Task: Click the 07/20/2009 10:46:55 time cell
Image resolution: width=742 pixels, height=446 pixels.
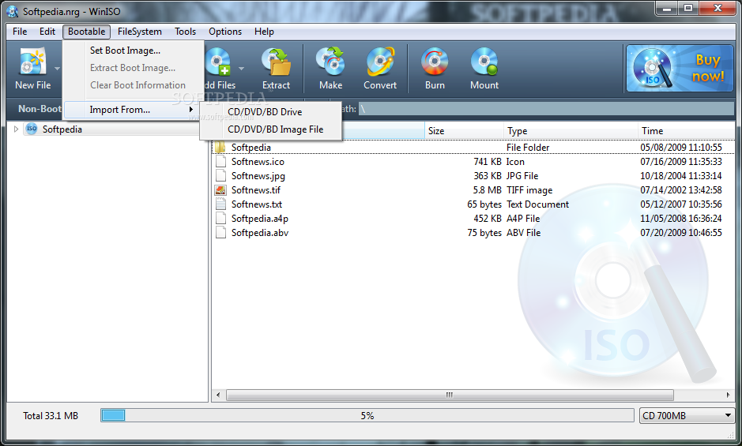Action: 681,233
